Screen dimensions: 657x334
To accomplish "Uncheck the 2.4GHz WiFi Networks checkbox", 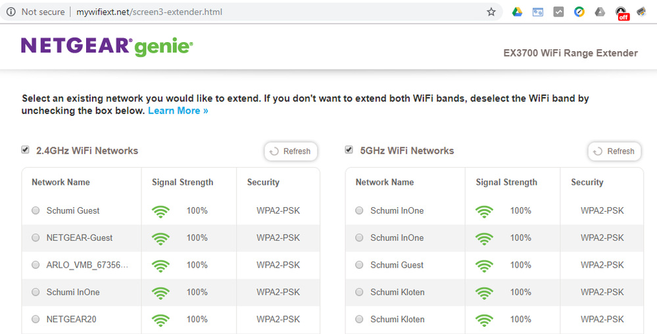I will pyautogui.click(x=26, y=150).
